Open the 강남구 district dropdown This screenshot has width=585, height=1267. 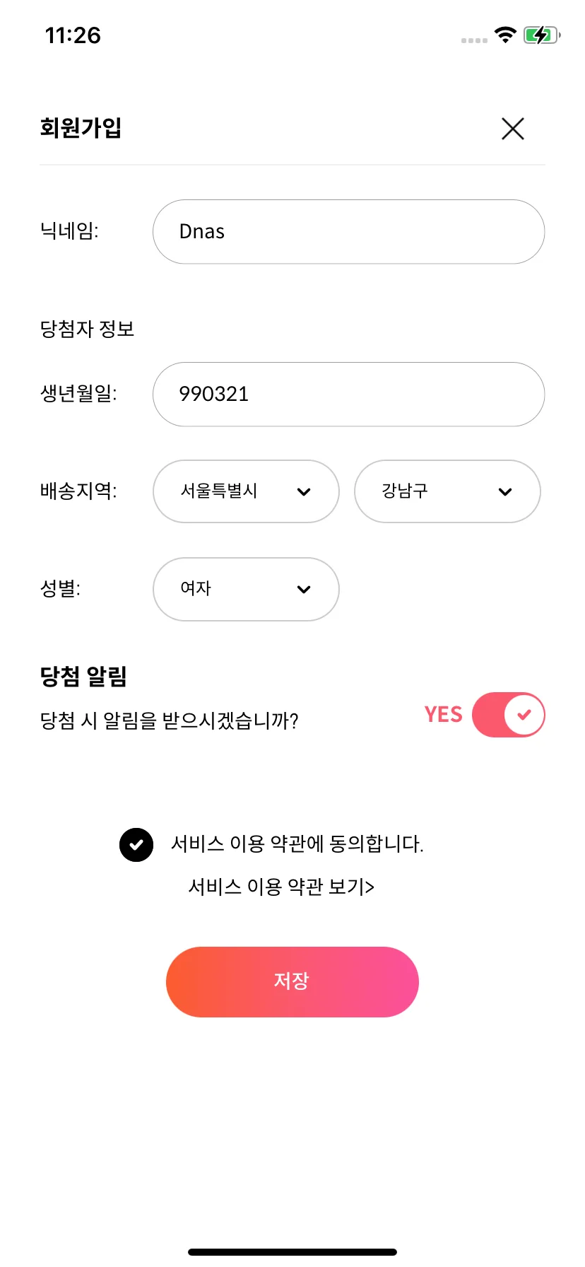[447, 491]
